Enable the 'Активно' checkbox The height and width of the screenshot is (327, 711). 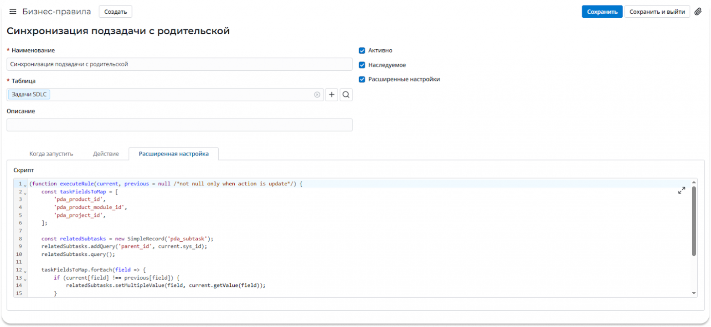(x=362, y=51)
